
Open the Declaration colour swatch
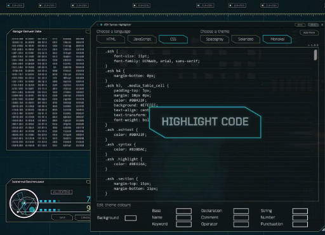tap(241, 211)
